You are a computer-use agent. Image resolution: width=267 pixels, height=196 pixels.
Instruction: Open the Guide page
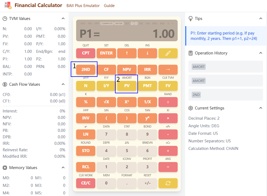(x=109, y=5)
